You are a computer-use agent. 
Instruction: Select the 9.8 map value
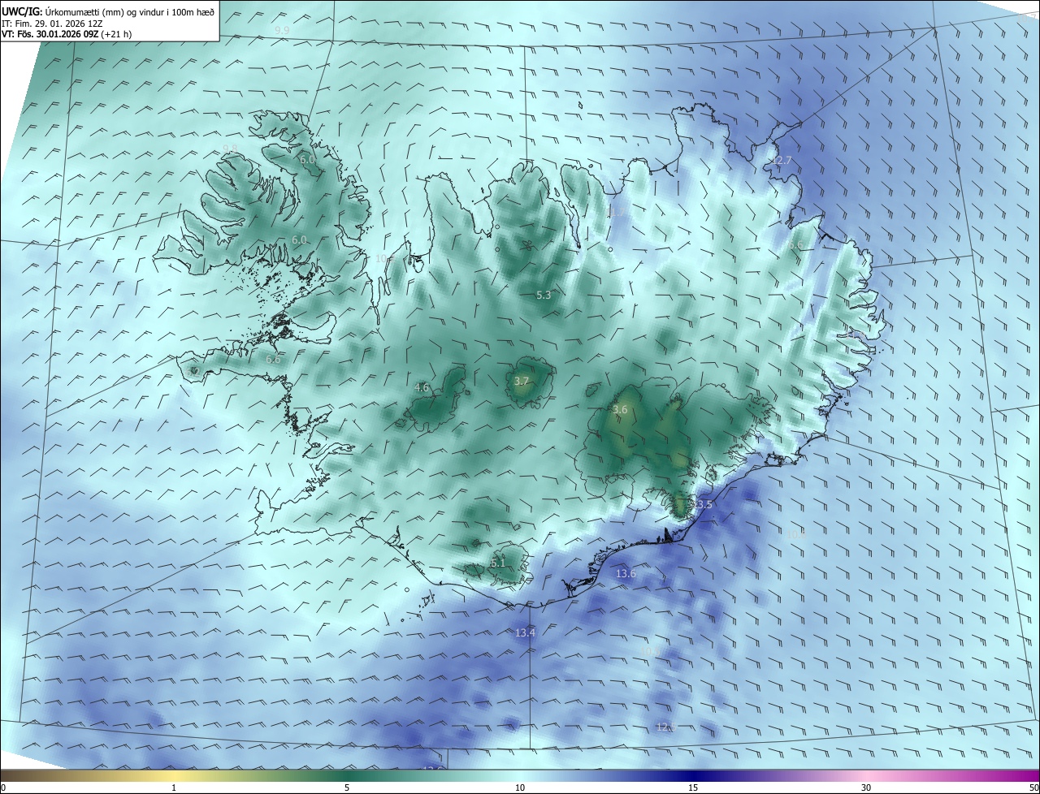click(x=230, y=148)
